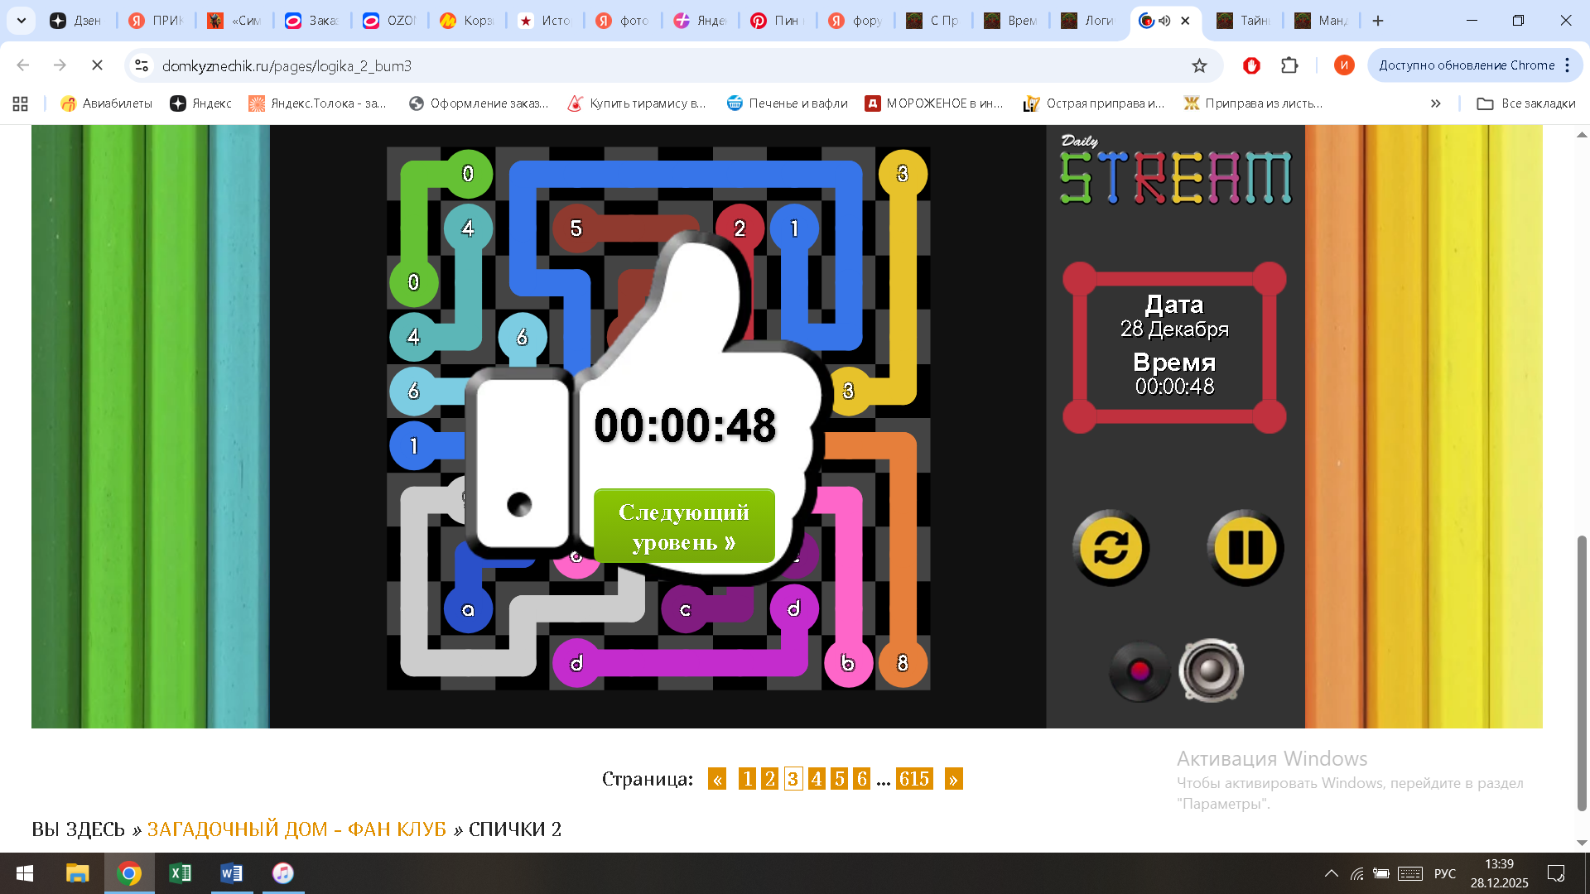
Task: Click the Chrome profile avatar icon
Action: coord(1343,65)
